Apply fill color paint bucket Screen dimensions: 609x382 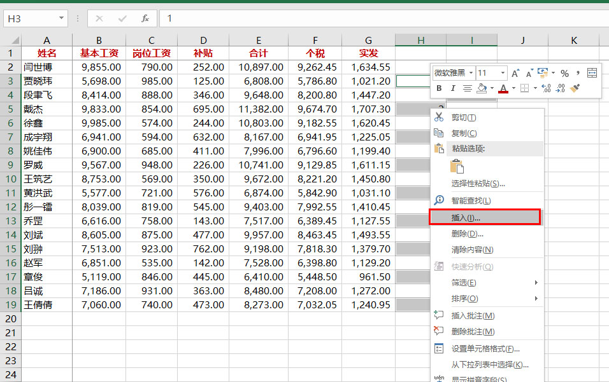coord(482,88)
